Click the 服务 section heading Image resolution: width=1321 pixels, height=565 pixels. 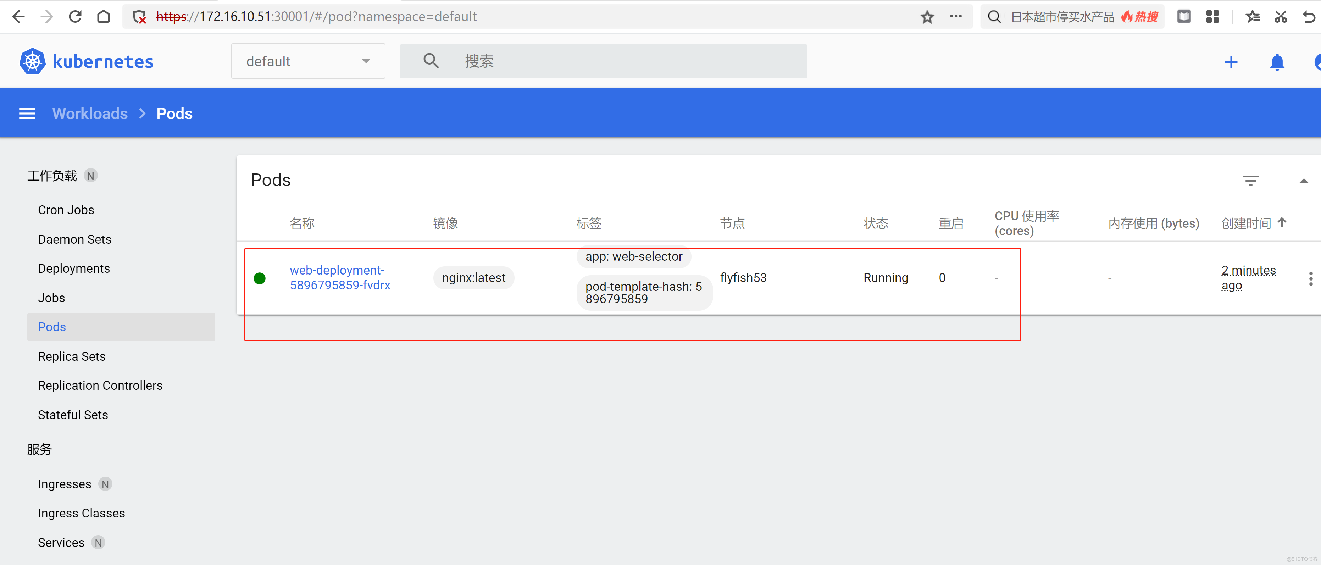pos(39,449)
